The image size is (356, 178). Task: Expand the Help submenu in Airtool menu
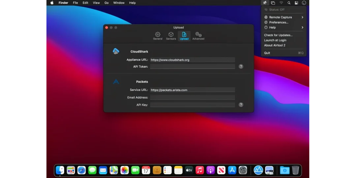coord(284,27)
